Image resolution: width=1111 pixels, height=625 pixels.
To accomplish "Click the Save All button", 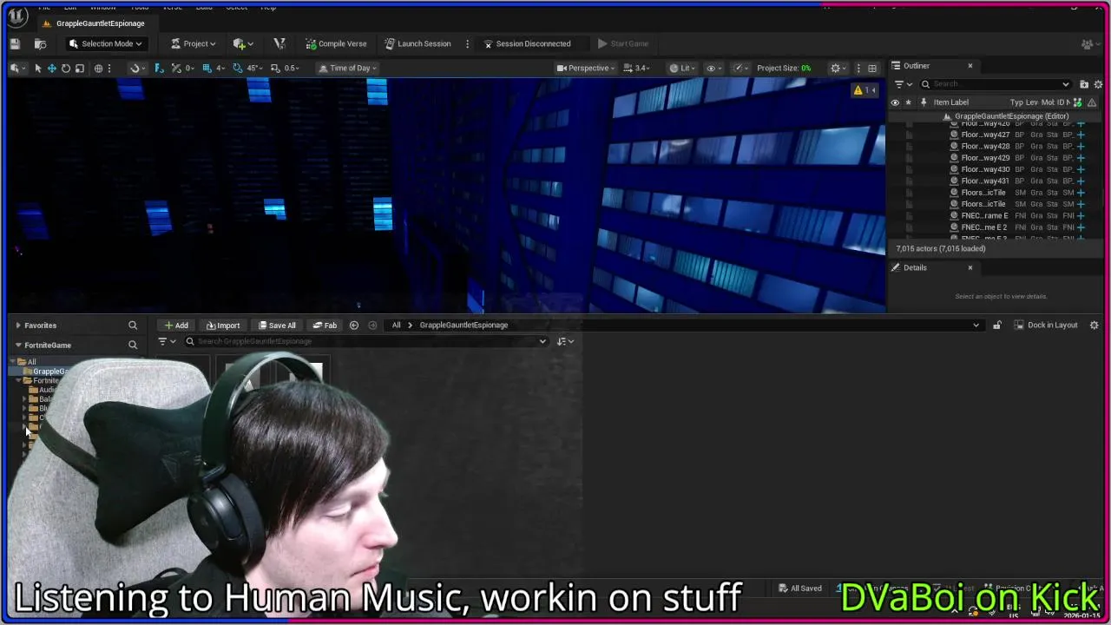I will click(x=276, y=326).
